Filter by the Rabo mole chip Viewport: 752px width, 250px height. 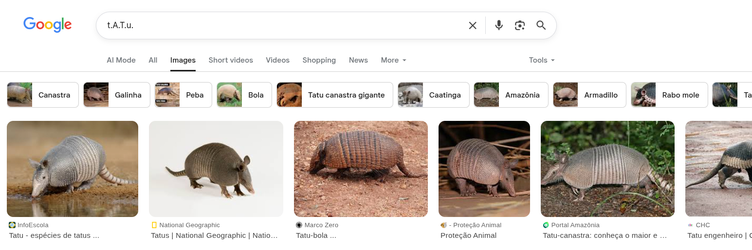[669, 95]
